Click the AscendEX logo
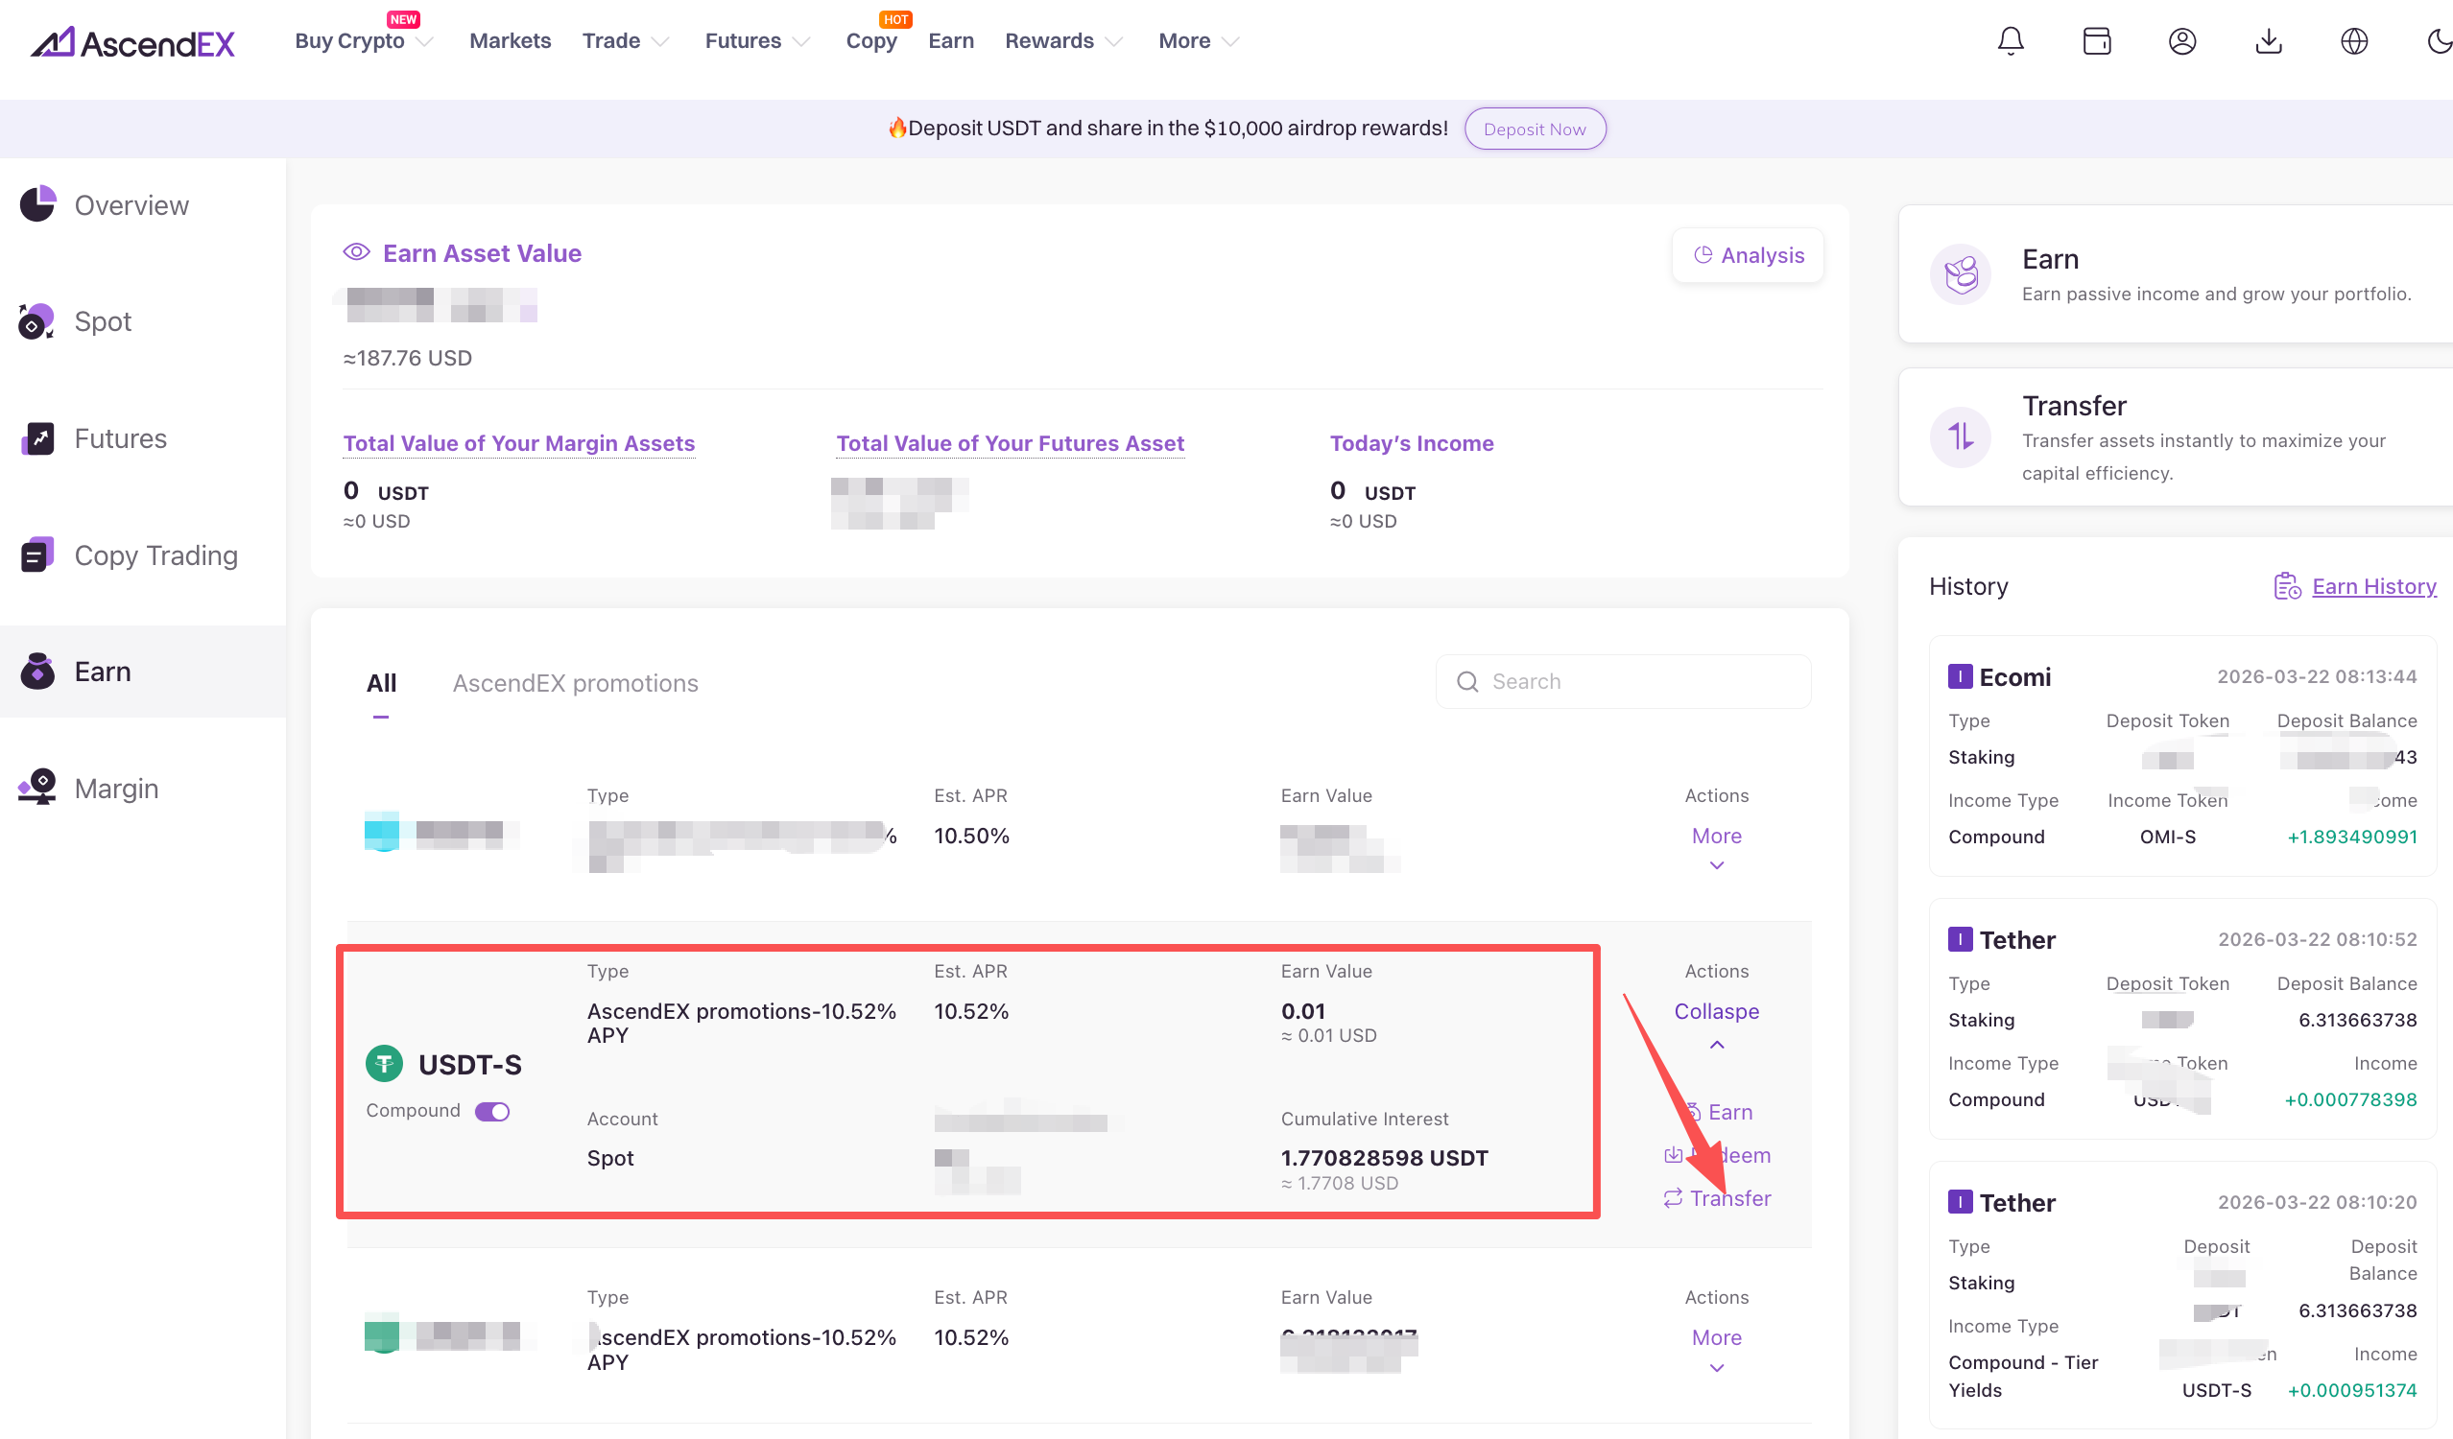 click(x=133, y=42)
